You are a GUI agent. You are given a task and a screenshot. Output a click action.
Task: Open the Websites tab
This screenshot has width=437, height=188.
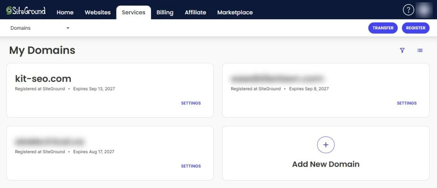(98, 12)
